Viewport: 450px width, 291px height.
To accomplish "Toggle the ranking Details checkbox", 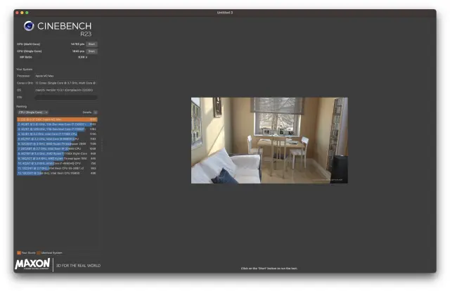I will pos(96,112).
